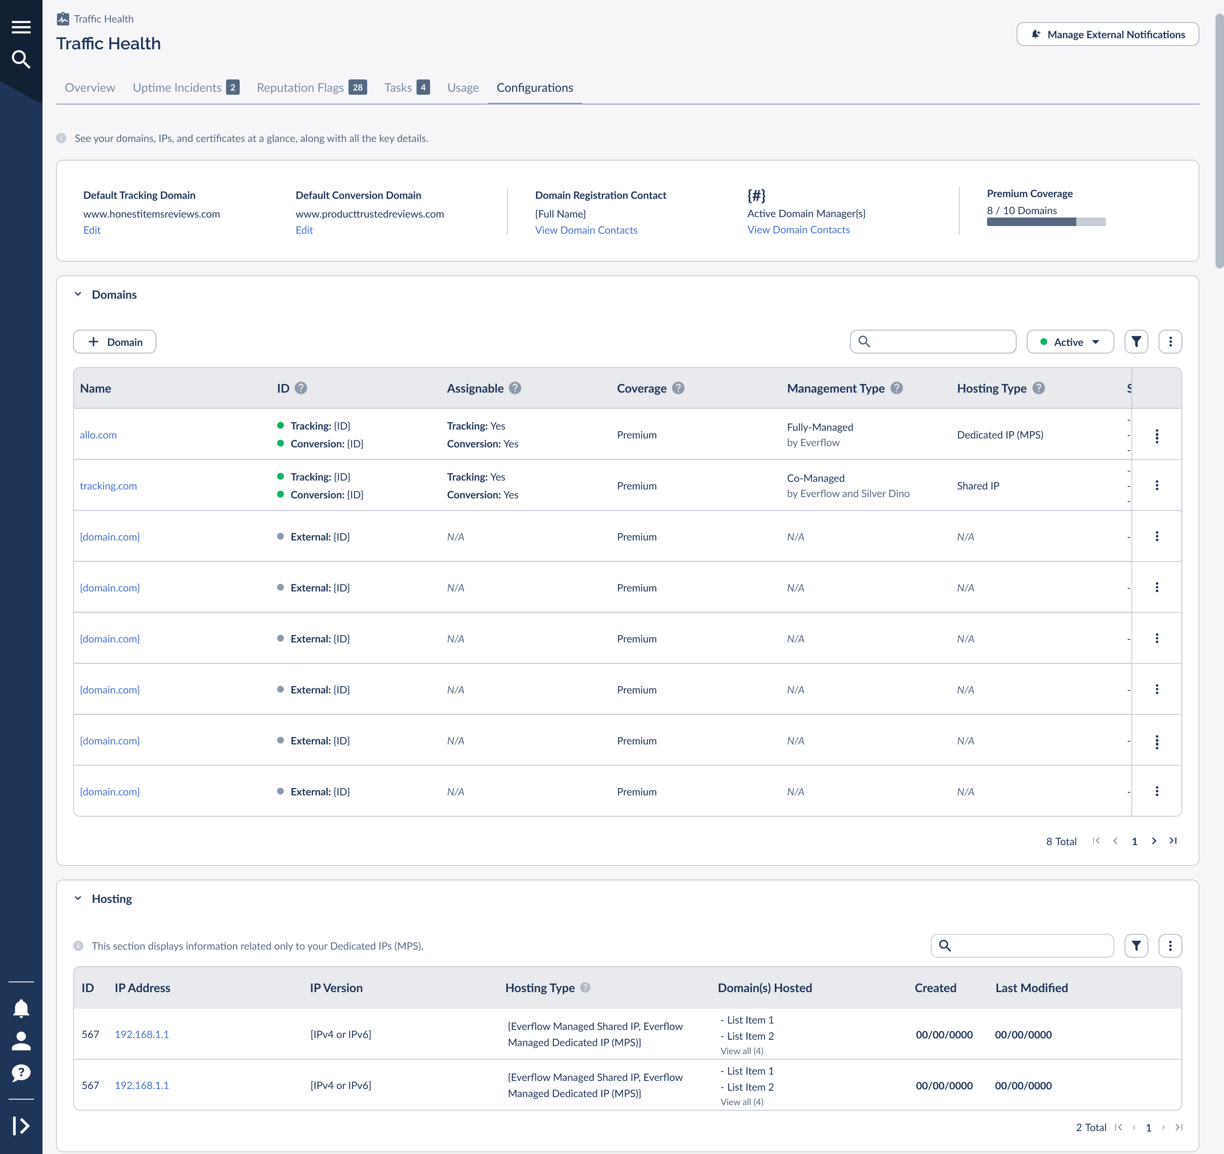Collapse the Domains section
Image resolution: width=1224 pixels, height=1154 pixels.
click(78, 294)
